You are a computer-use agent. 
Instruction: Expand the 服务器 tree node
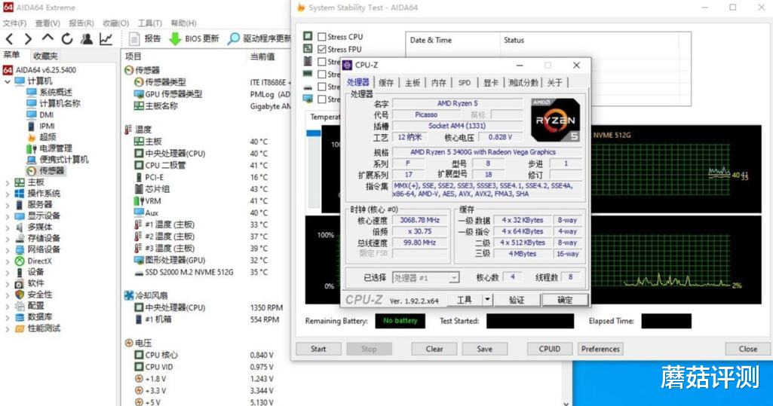pyautogui.click(x=7, y=205)
